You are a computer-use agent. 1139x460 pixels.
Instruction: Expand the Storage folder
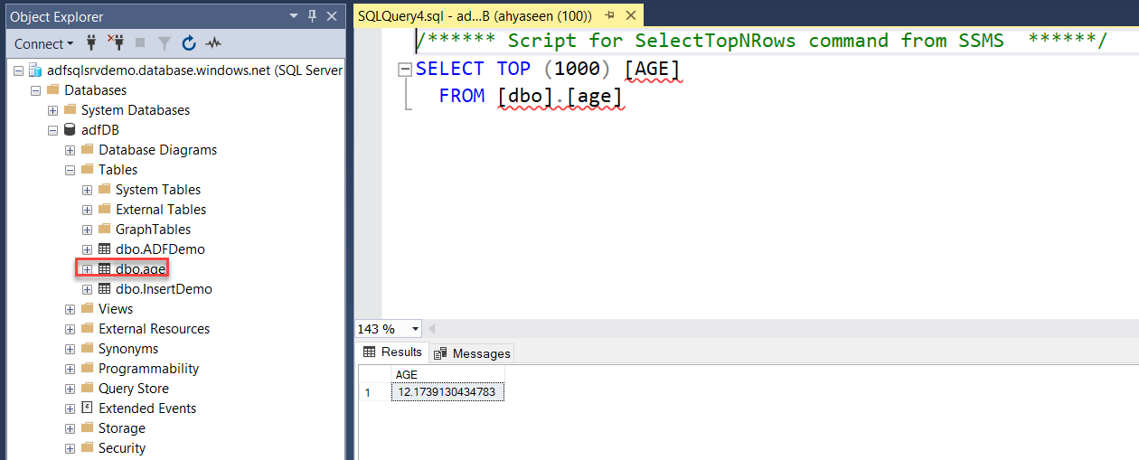[x=70, y=428]
